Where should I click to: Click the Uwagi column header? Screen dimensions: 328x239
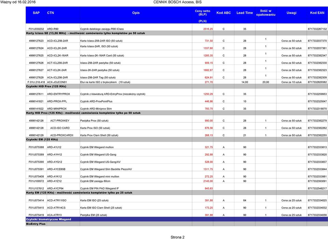point(291,13)
